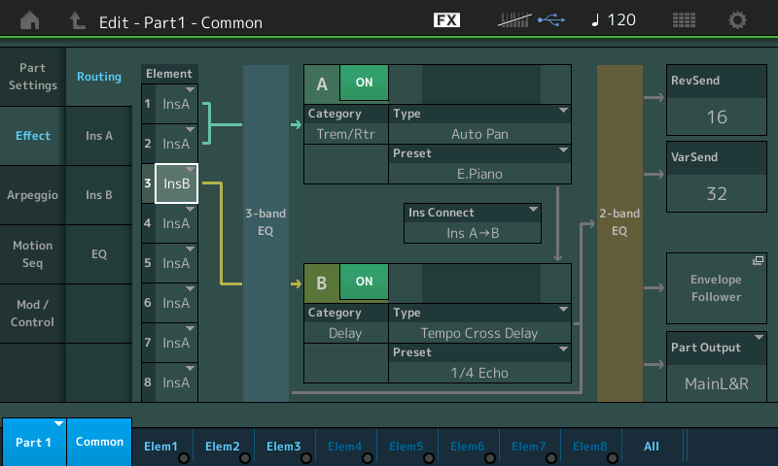The height and width of the screenshot is (466, 778).
Task: Expand the Part Output dropdown
Action: tap(717, 366)
